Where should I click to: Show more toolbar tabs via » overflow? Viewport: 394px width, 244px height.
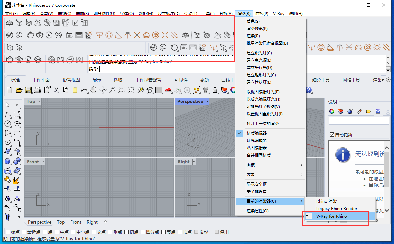click(x=383, y=80)
